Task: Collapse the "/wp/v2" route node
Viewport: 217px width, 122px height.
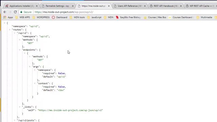Action: (x=15, y=33)
